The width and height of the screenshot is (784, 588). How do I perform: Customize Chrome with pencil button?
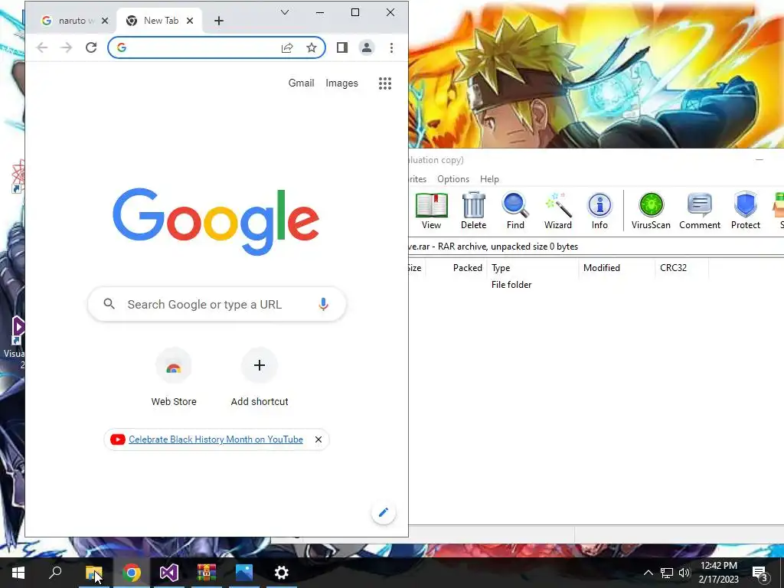pyautogui.click(x=384, y=512)
